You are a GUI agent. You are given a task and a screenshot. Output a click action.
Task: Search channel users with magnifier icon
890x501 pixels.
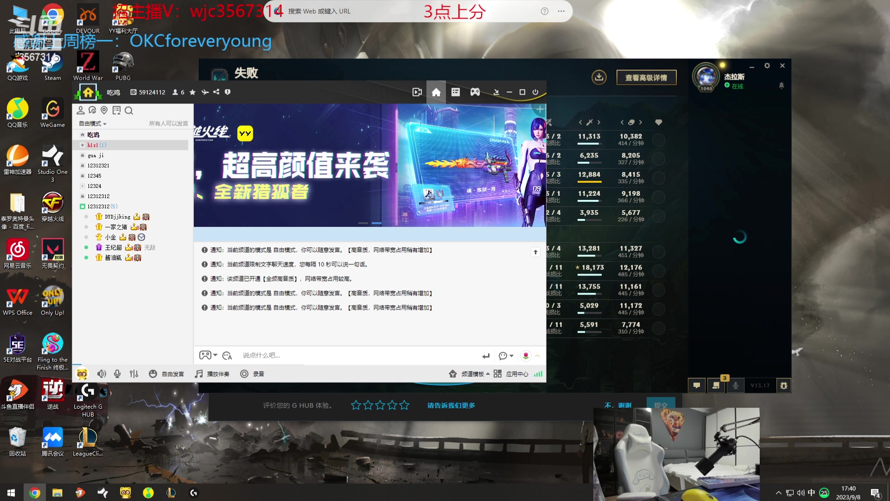(129, 110)
